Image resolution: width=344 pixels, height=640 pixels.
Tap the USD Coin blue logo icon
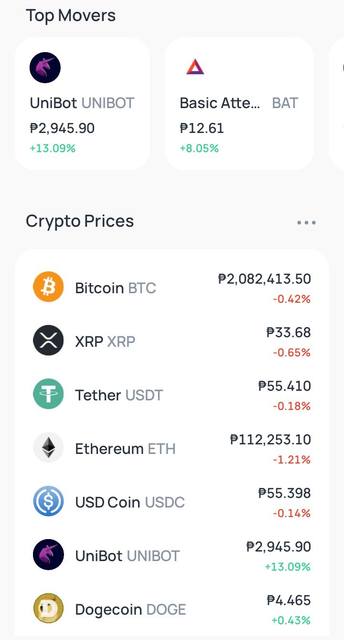tap(48, 501)
